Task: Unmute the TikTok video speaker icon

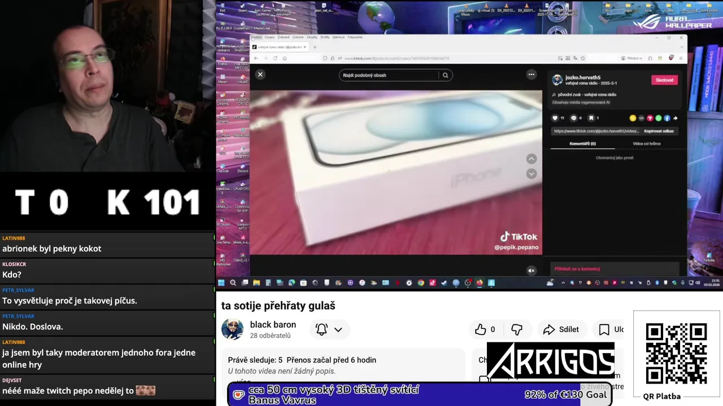Action: coord(531,271)
